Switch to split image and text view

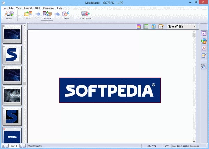coord(153,26)
